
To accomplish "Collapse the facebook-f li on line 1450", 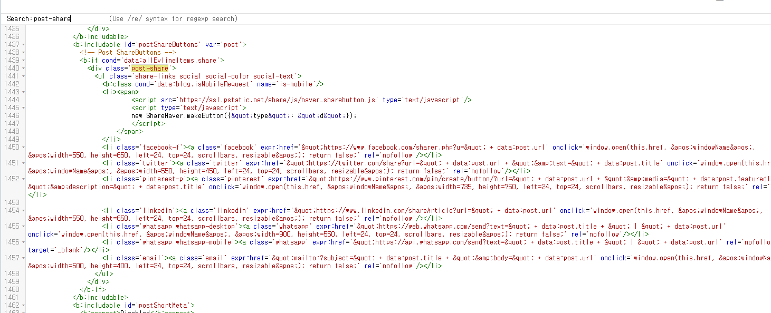I will (x=24, y=147).
